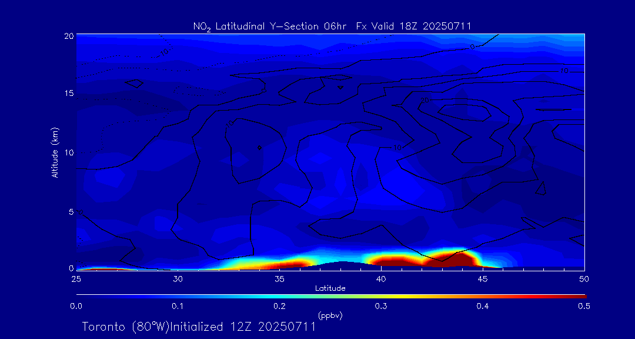Click the latitude tick label '40'
The height and width of the screenshot is (339, 635).
[x=381, y=279]
